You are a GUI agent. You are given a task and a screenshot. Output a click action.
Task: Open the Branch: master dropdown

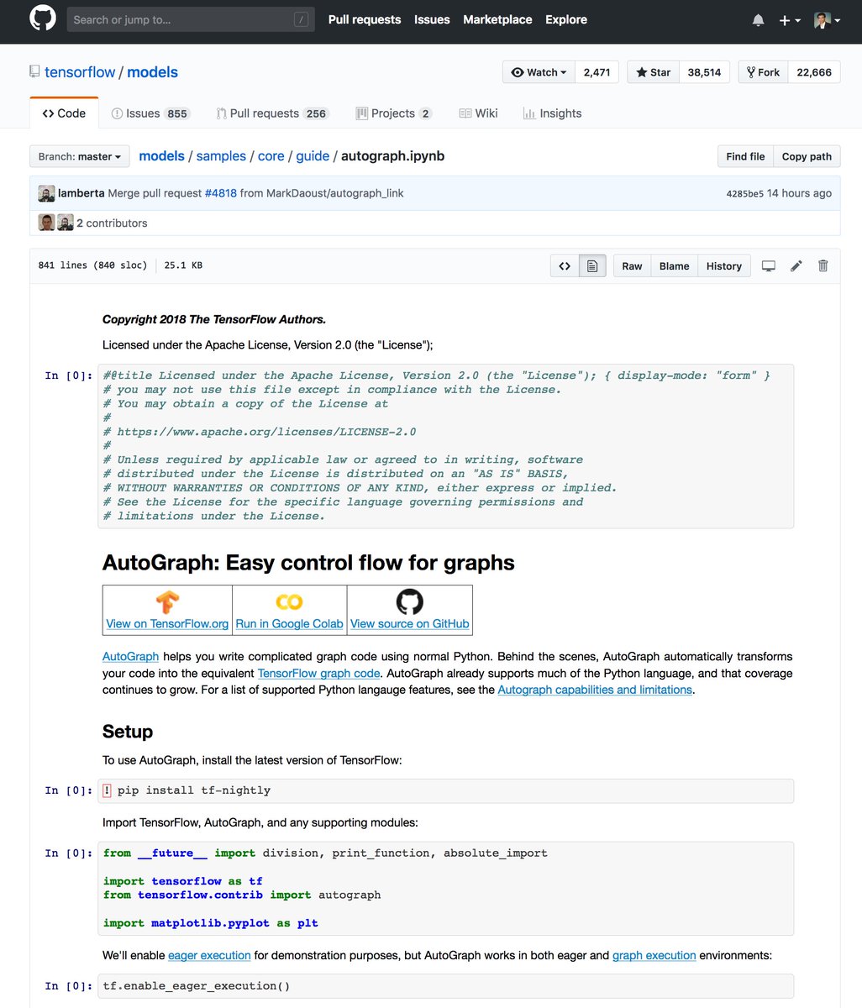(80, 156)
